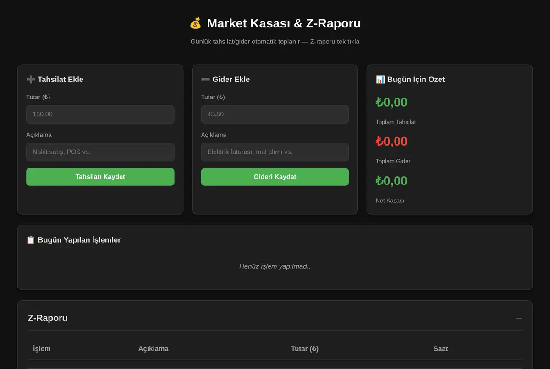Click the minus icon beside Gider Ekle
This screenshot has width=550, height=369.
(205, 79)
